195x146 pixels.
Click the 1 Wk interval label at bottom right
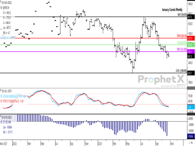click(190, 142)
